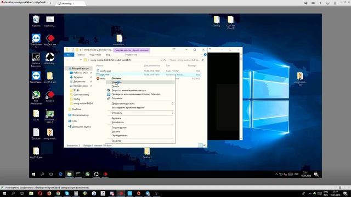351x197 pixels.
Task: Choose 'Удалить' in the context menu
Action: pos(140,132)
